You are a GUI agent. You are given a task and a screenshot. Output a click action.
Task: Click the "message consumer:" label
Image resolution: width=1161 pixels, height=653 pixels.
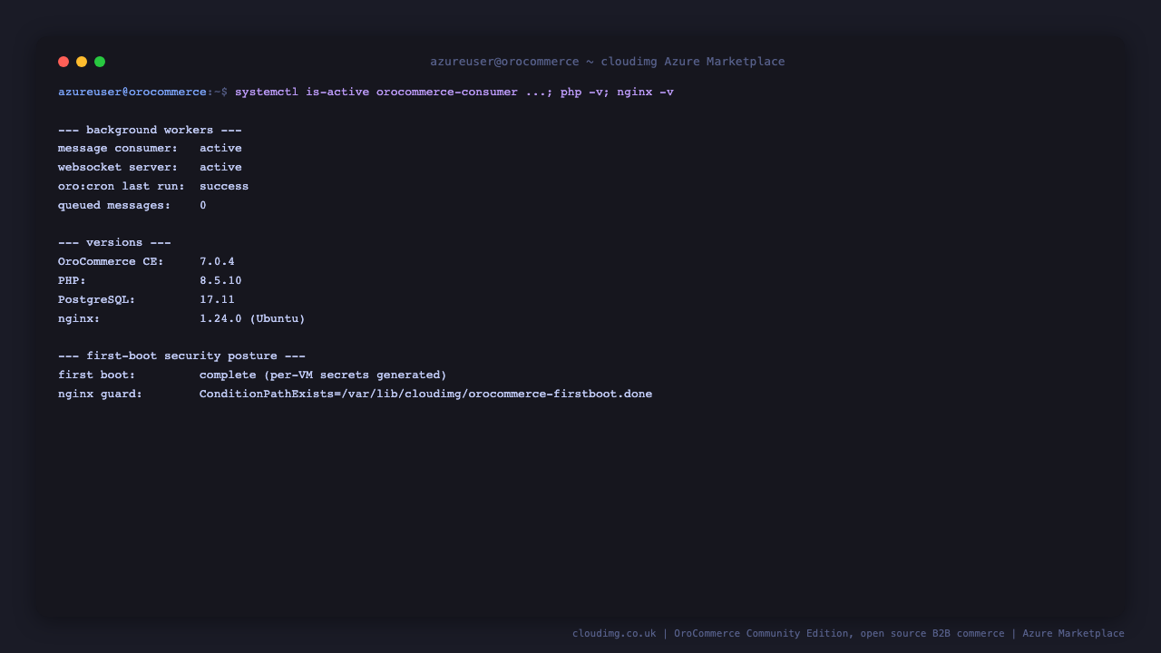[118, 149]
